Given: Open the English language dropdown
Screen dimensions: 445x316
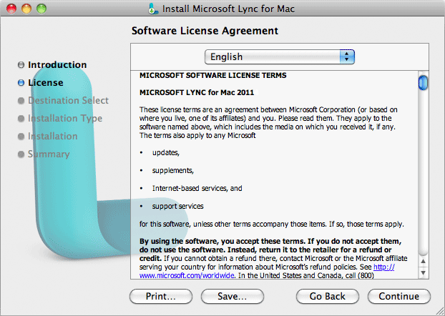Looking at the screenshot, I should coord(280,56).
